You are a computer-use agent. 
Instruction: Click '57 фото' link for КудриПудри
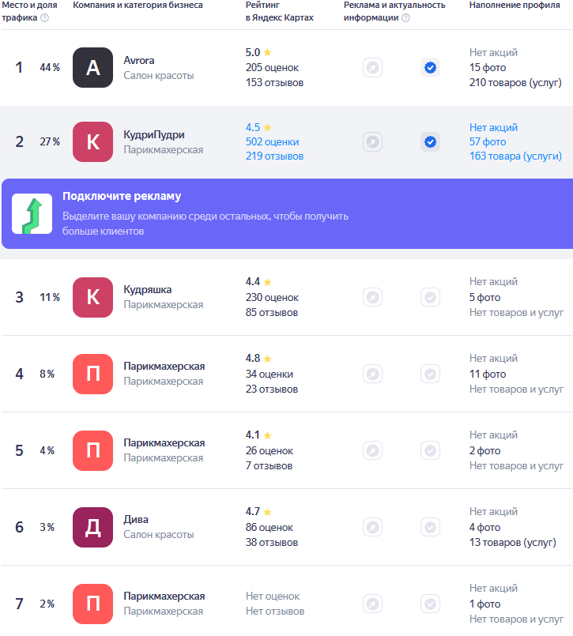[x=488, y=142]
